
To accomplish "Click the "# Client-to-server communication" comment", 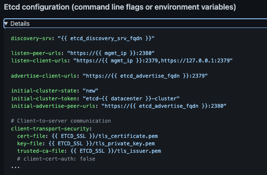I will pyautogui.click(x=61, y=121).
